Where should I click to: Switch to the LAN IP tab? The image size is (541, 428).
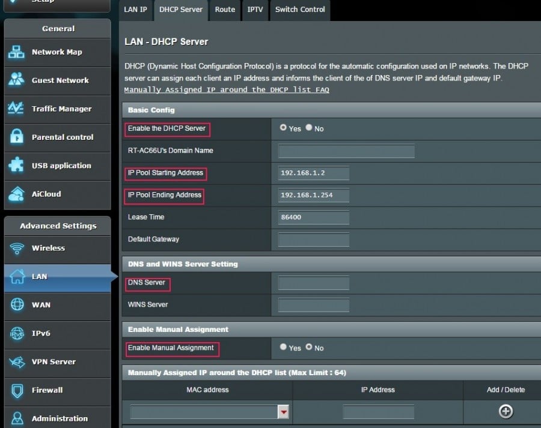pos(135,10)
